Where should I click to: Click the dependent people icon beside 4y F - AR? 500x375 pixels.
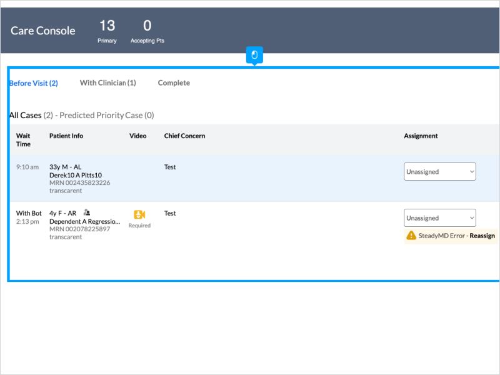pos(87,212)
